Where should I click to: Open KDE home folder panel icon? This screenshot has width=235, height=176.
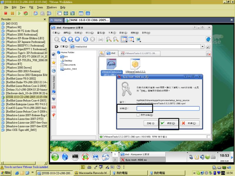[65, 157]
